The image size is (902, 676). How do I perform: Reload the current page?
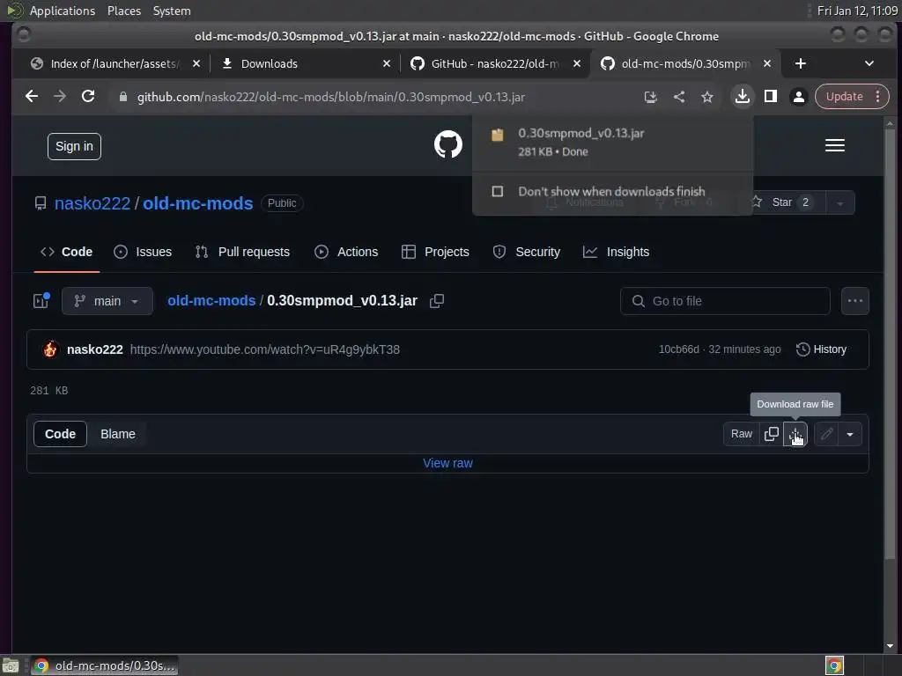(88, 97)
